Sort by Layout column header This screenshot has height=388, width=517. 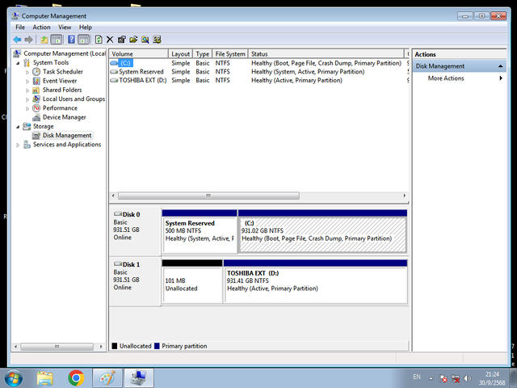(x=181, y=54)
